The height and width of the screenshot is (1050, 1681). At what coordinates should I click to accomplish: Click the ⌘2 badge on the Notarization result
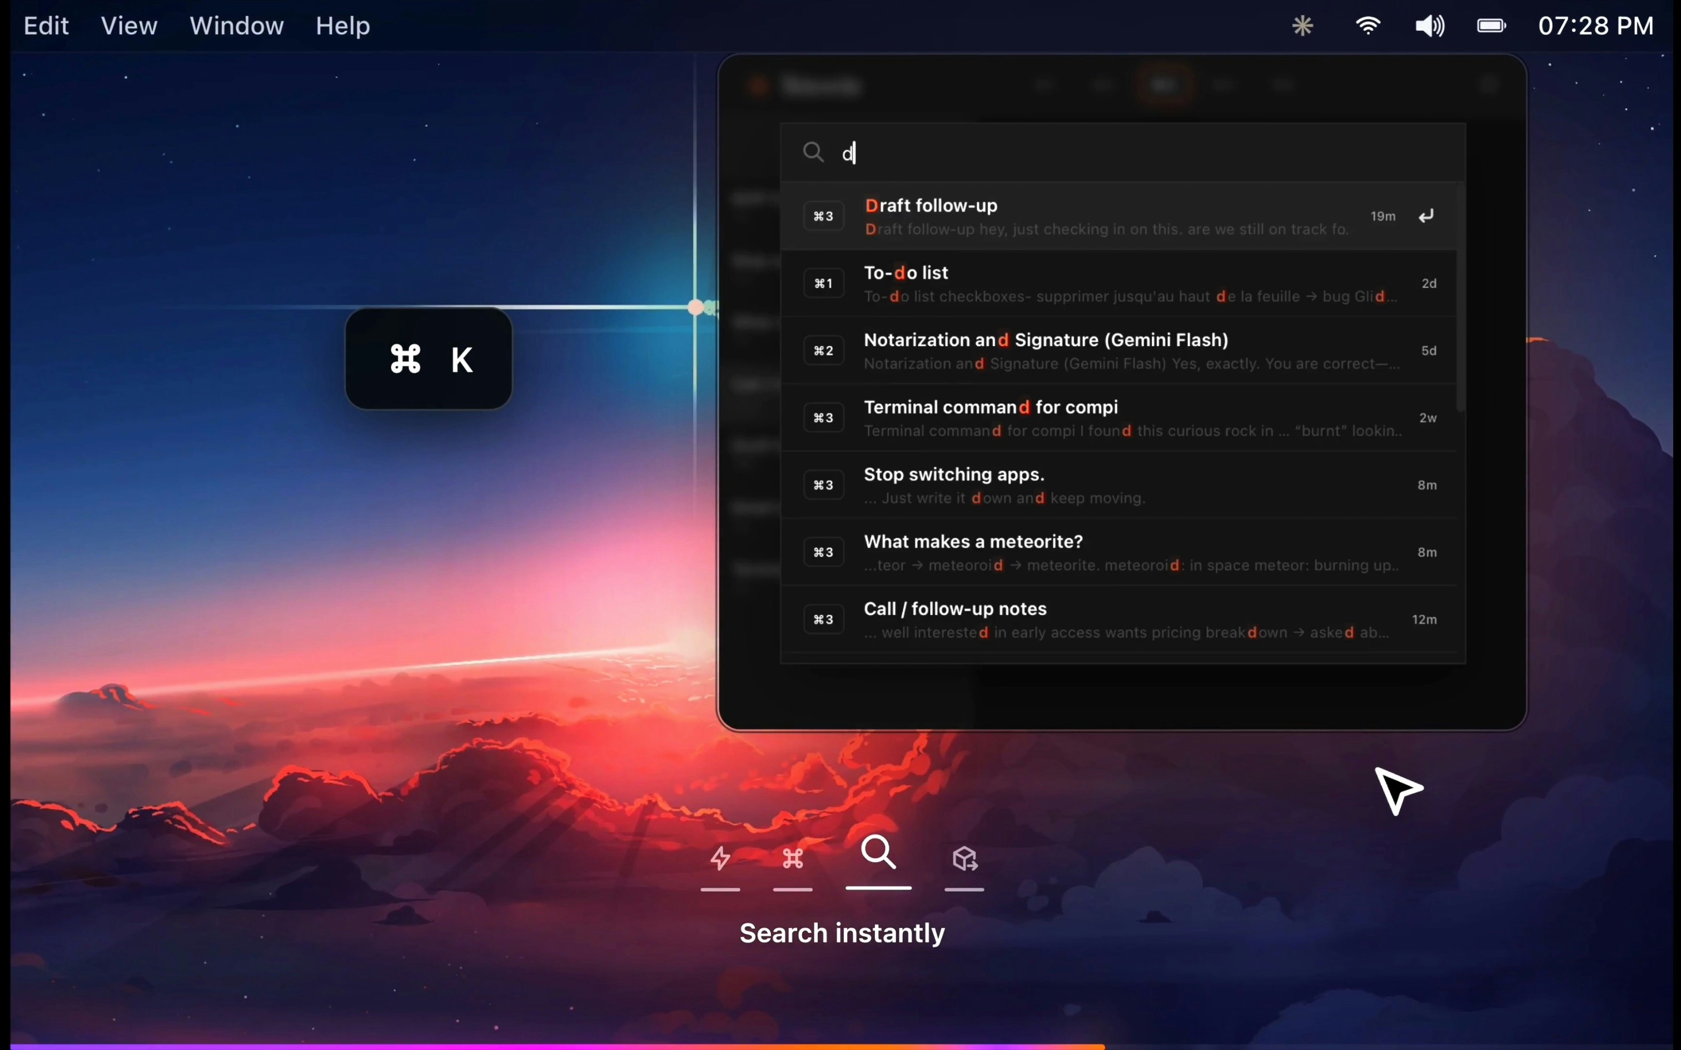coord(823,350)
